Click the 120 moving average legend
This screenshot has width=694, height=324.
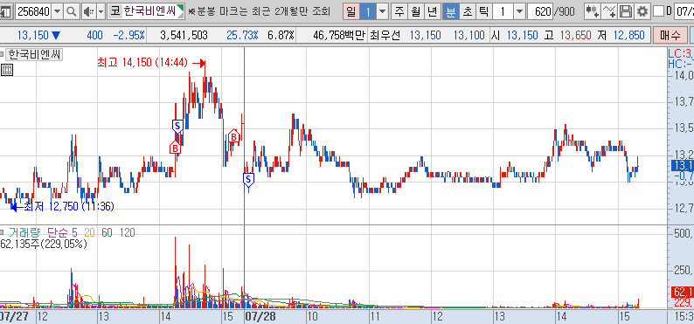coord(127,232)
